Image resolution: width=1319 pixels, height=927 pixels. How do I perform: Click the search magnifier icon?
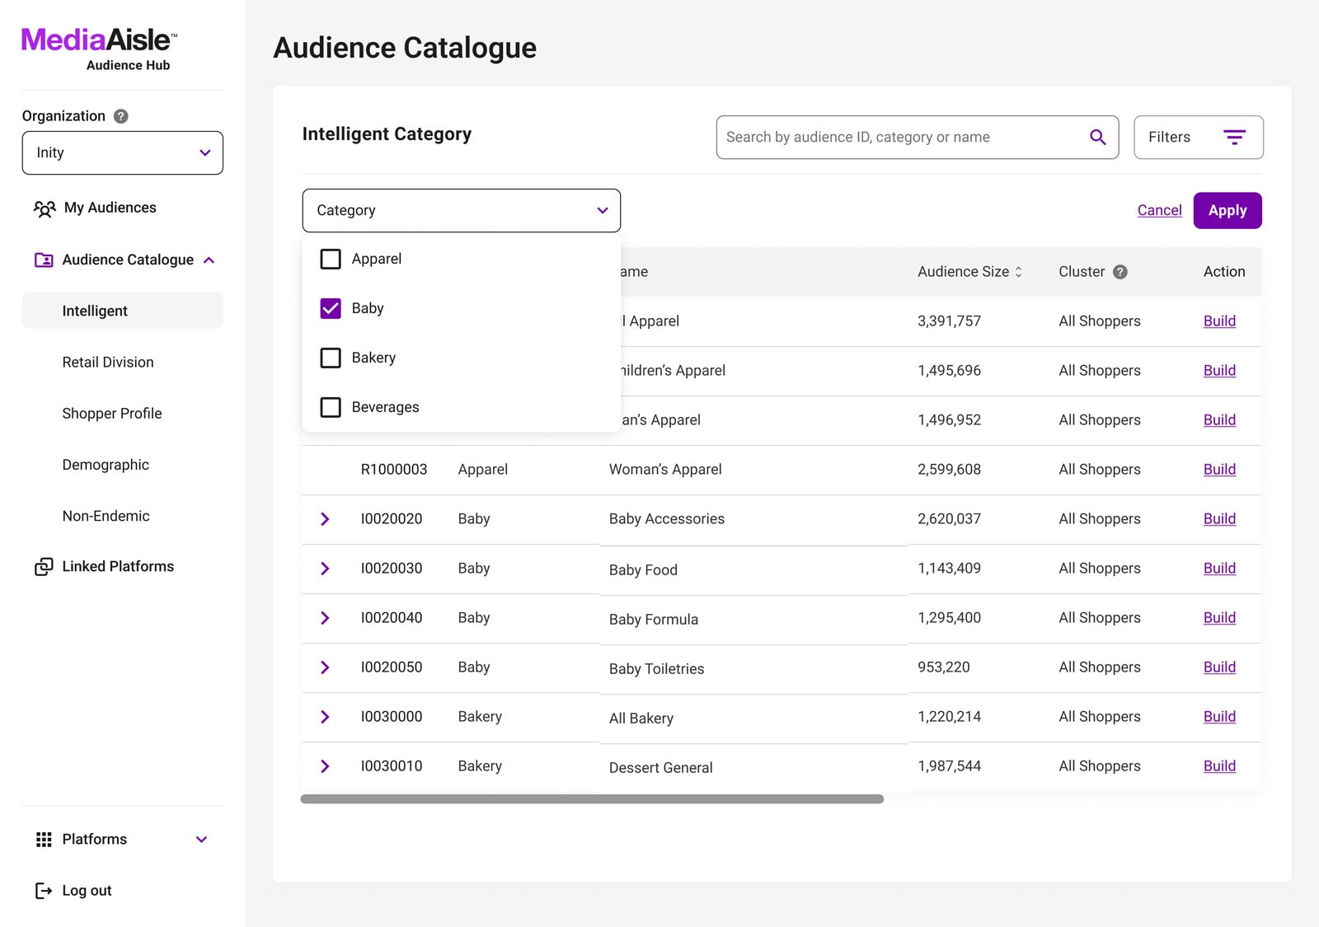pyautogui.click(x=1097, y=137)
